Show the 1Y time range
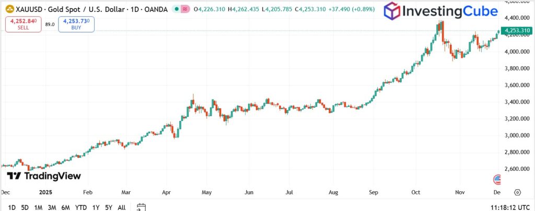 (x=96, y=207)
